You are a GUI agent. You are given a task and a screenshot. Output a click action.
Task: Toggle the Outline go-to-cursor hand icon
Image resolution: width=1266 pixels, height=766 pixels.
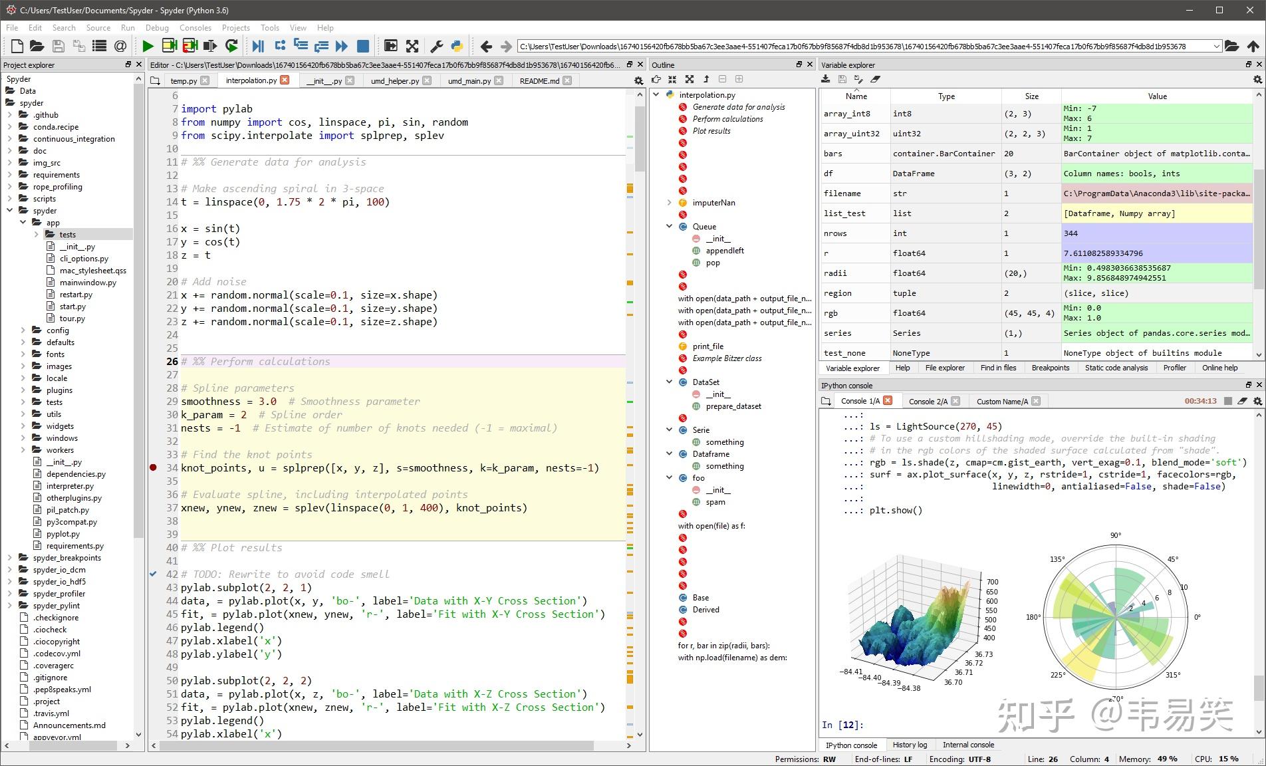[656, 79]
